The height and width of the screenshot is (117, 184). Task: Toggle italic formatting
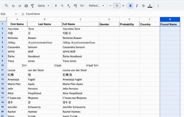click(x=137, y=6)
